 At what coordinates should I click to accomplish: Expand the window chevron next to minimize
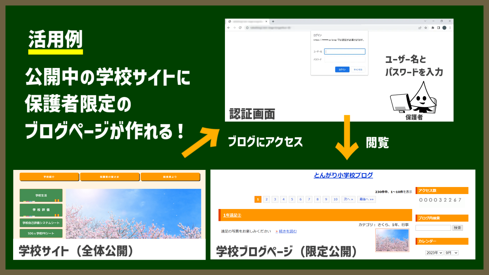[x=425, y=21]
